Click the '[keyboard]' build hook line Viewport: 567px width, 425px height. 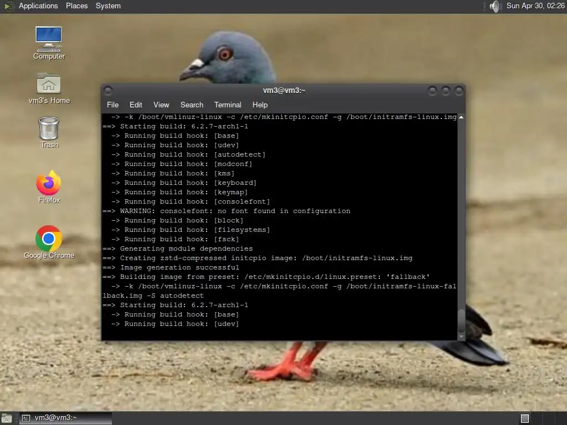click(184, 183)
